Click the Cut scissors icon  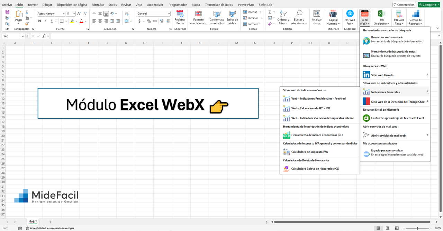[27, 12]
